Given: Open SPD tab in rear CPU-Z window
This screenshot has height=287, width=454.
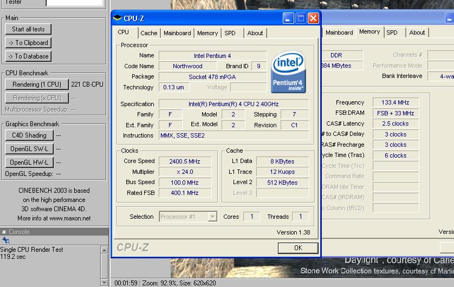Looking at the screenshot, I should 392,32.
